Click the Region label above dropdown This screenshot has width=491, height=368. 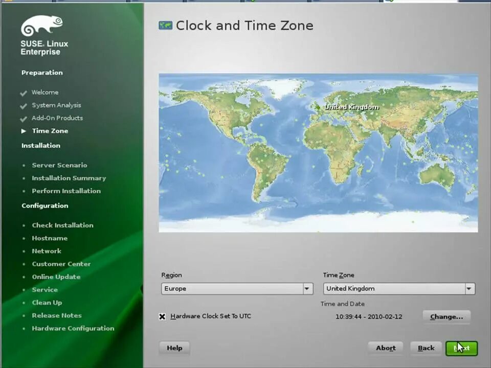tap(172, 275)
